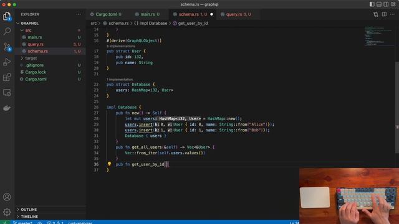Open the Accounts menu icon
Image resolution: width=399 pixels, height=224 pixels.
(x=7, y=197)
